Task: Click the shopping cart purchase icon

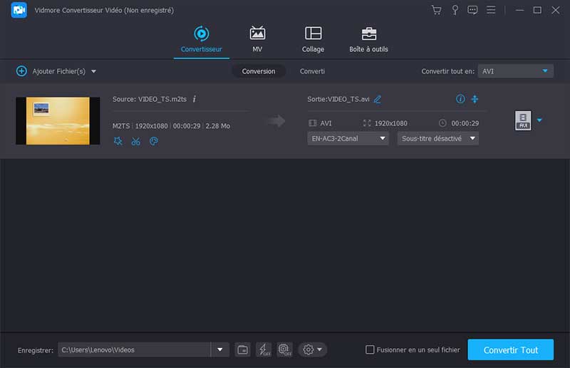Action: coord(437,10)
